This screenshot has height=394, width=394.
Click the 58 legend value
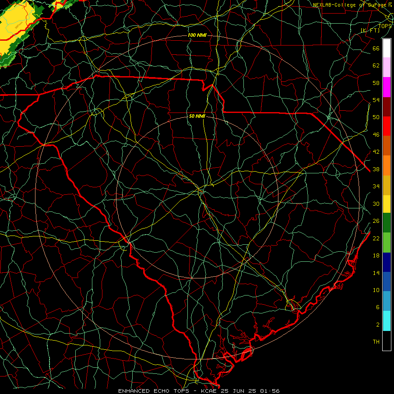pyautogui.click(x=376, y=83)
